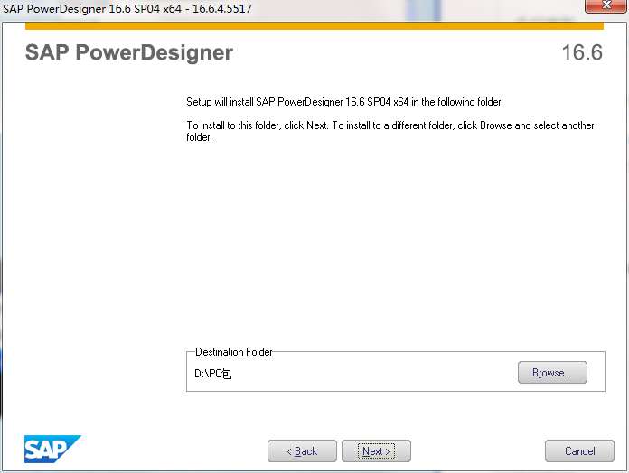Click the SAP logo
This screenshot has height=473, width=629.
(x=52, y=449)
